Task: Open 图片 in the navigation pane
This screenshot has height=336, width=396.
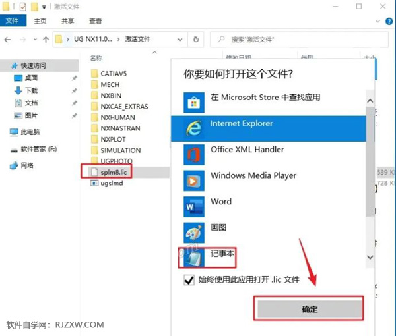Action: tap(31, 115)
